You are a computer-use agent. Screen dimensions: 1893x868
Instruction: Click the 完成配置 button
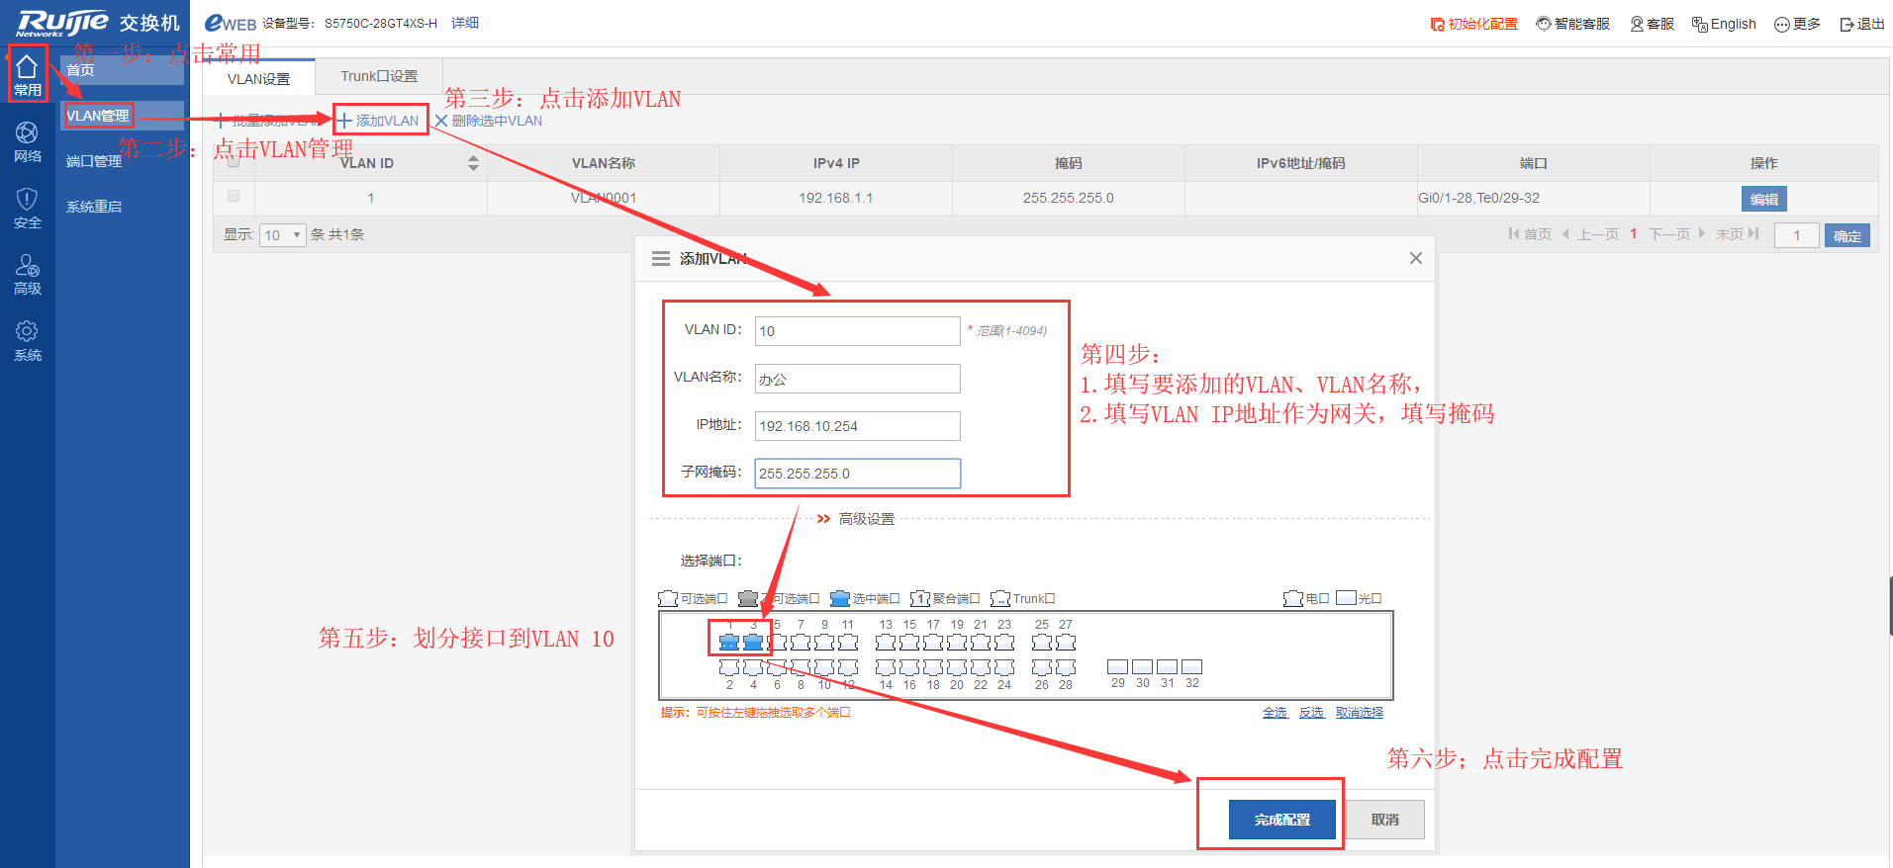click(1281, 820)
